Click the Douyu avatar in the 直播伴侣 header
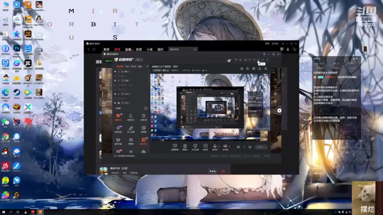 (229, 60)
